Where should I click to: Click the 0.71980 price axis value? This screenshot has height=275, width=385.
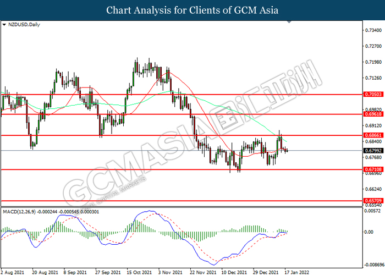pos(373,62)
